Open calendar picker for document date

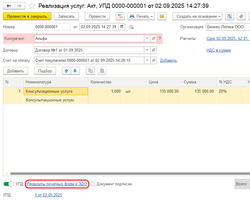click(122, 27)
